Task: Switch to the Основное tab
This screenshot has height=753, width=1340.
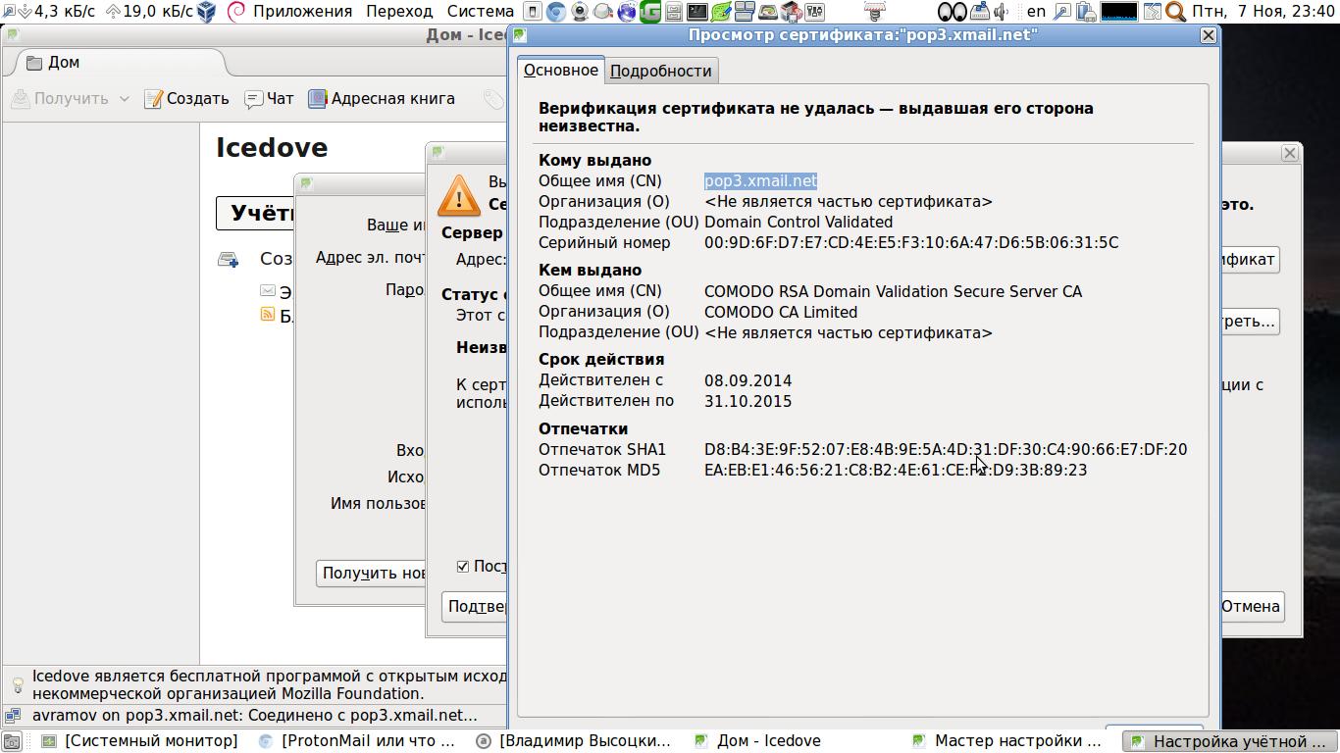Action: (560, 70)
